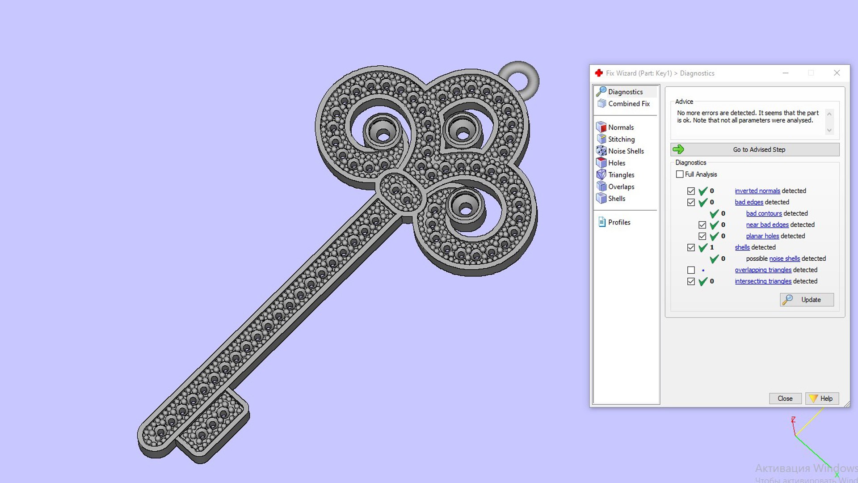Screen dimensions: 858x483
Task: Open the Profiles document icon
Action: click(x=602, y=222)
